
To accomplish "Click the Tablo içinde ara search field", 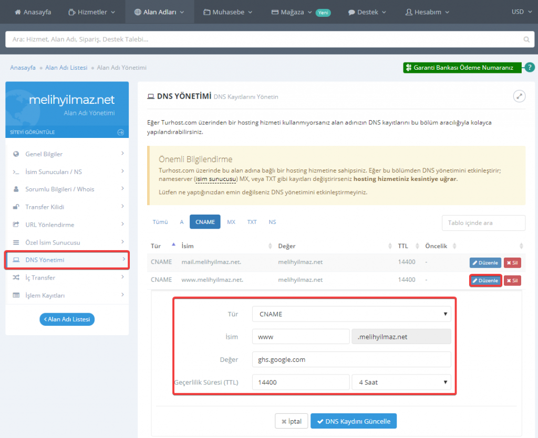I will click(x=483, y=223).
